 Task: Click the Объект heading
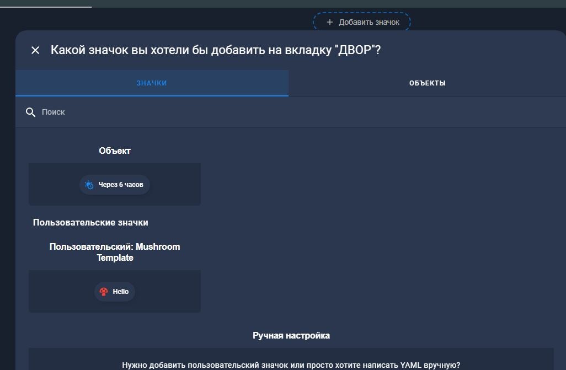coord(115,151)
